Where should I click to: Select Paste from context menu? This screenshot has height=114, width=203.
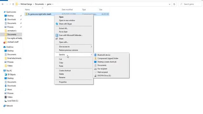(x=61, y=66)
